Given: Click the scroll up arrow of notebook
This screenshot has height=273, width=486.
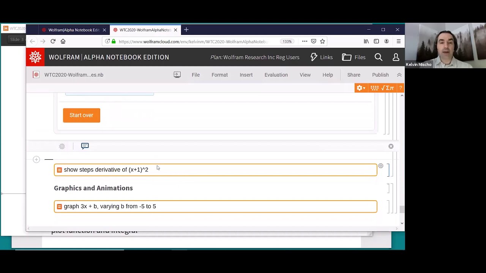Looking at the screenshot, I should 402,96.
